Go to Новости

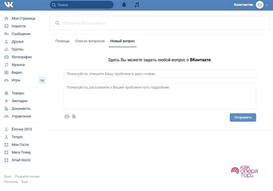pyautogui.click(x=19, y=26)
